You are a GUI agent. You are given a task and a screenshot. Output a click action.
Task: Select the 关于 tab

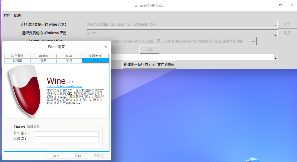coord(96,60)
